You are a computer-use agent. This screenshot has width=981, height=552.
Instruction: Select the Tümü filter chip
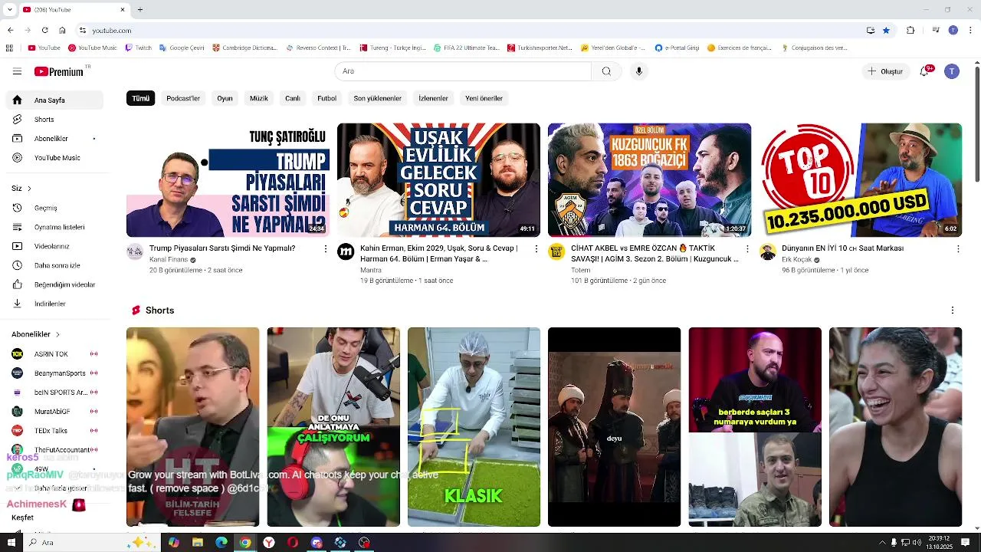(x=141, y=98)
